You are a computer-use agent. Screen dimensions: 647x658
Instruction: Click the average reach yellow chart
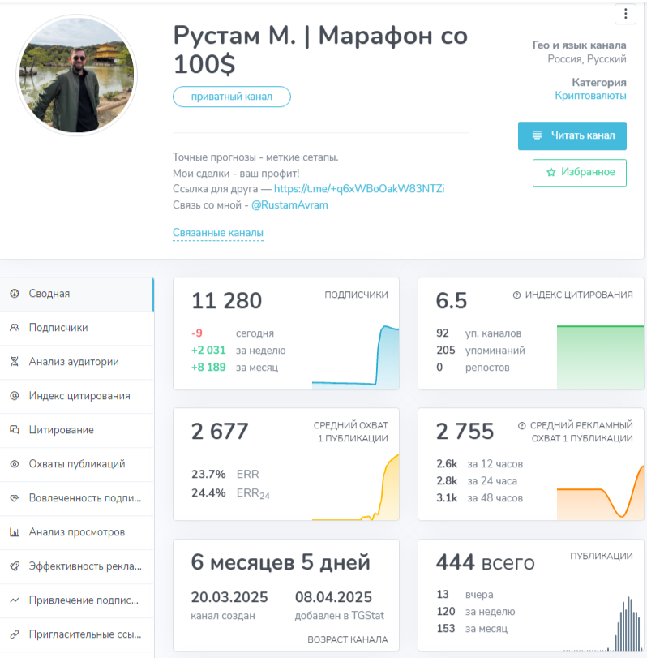tap(356, 487)
